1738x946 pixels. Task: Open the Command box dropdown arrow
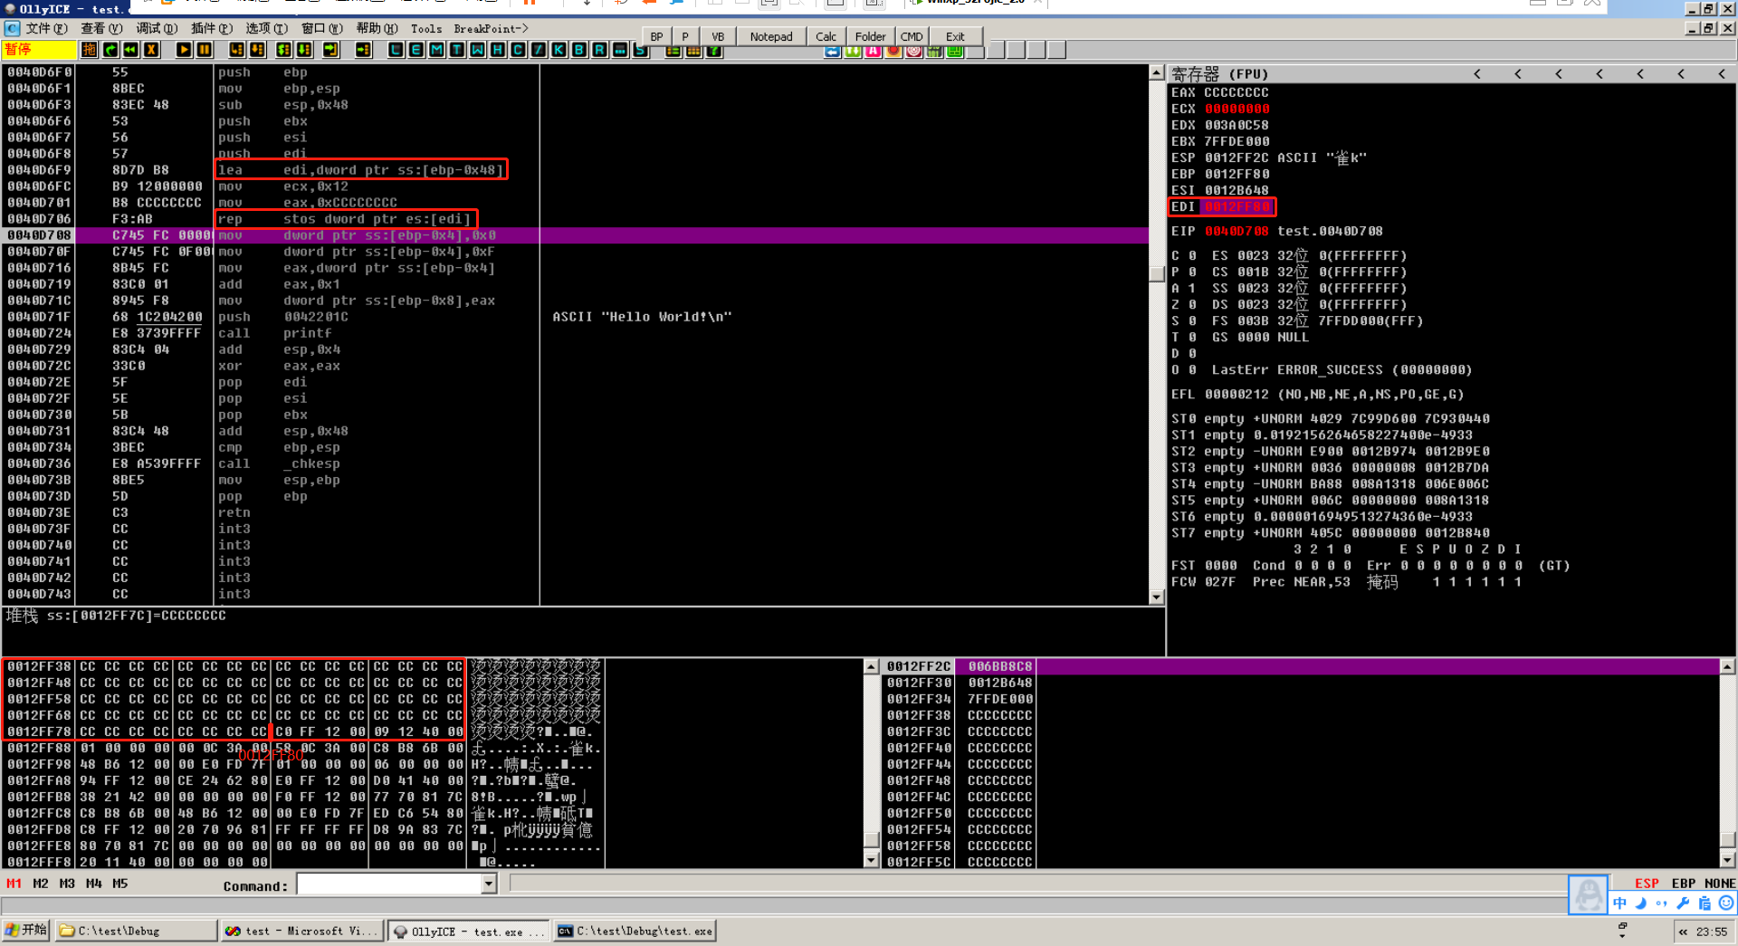pyautogui.click(x=489, y=884)
